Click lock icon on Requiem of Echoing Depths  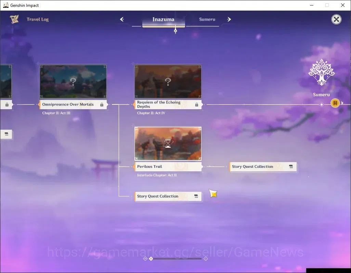pos(197,105)
